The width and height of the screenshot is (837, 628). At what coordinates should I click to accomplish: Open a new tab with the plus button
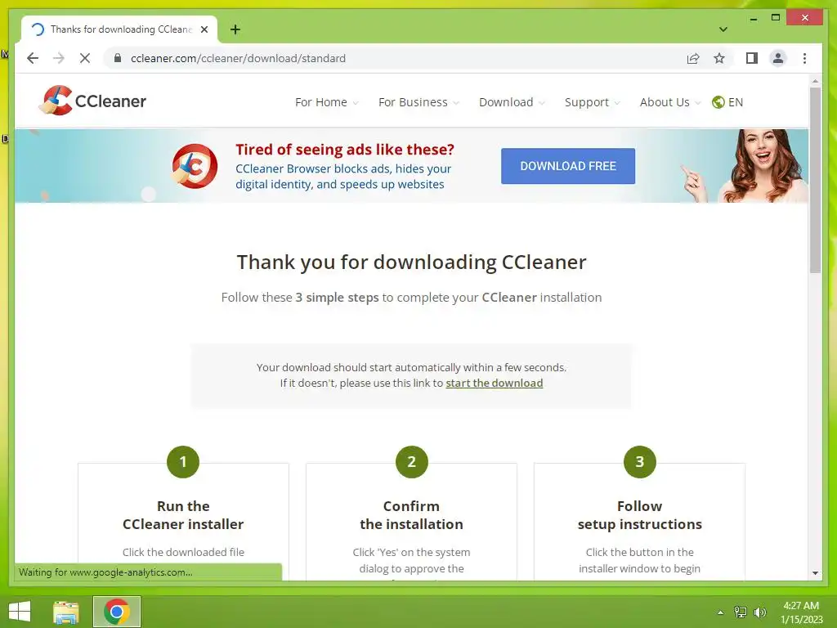pos(235,29)
